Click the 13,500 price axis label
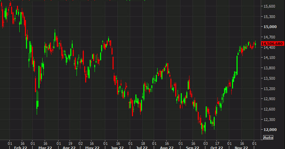 [269, 78]
